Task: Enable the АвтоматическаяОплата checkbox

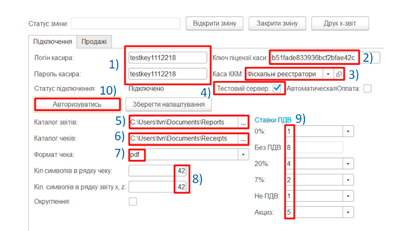Action: click(367, 89)
